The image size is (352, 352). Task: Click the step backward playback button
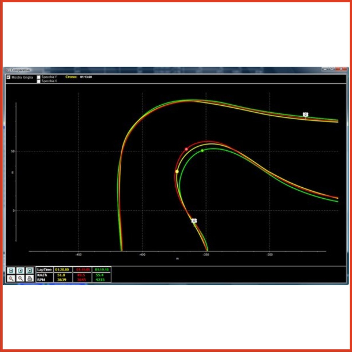[11, 271]
